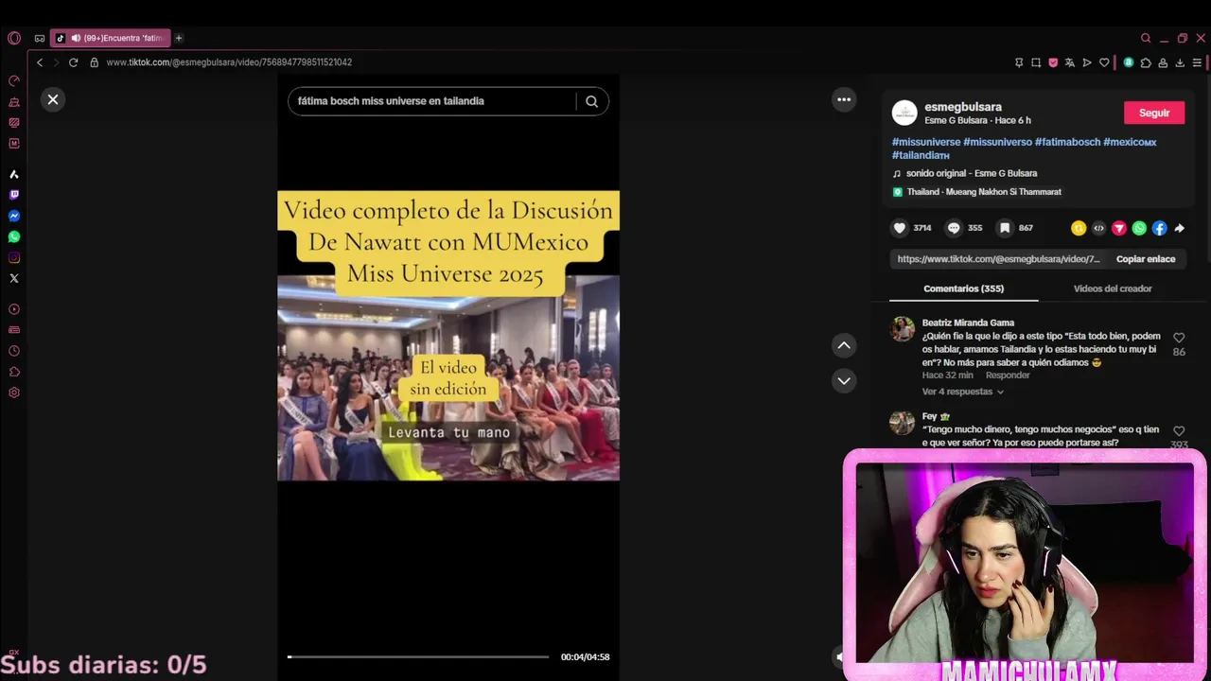Open a new browser tab
This screenshot has width=1211, height=681.
click(178, 38)
